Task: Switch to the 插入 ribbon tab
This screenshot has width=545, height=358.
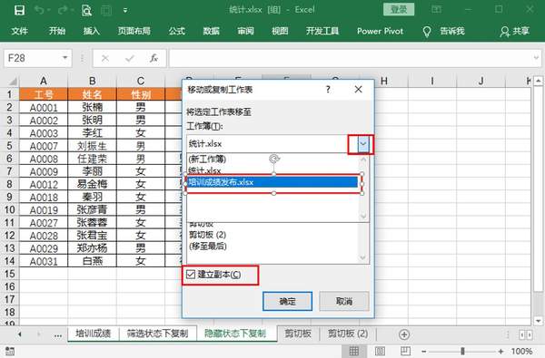Action: click(x=92, y=31)
